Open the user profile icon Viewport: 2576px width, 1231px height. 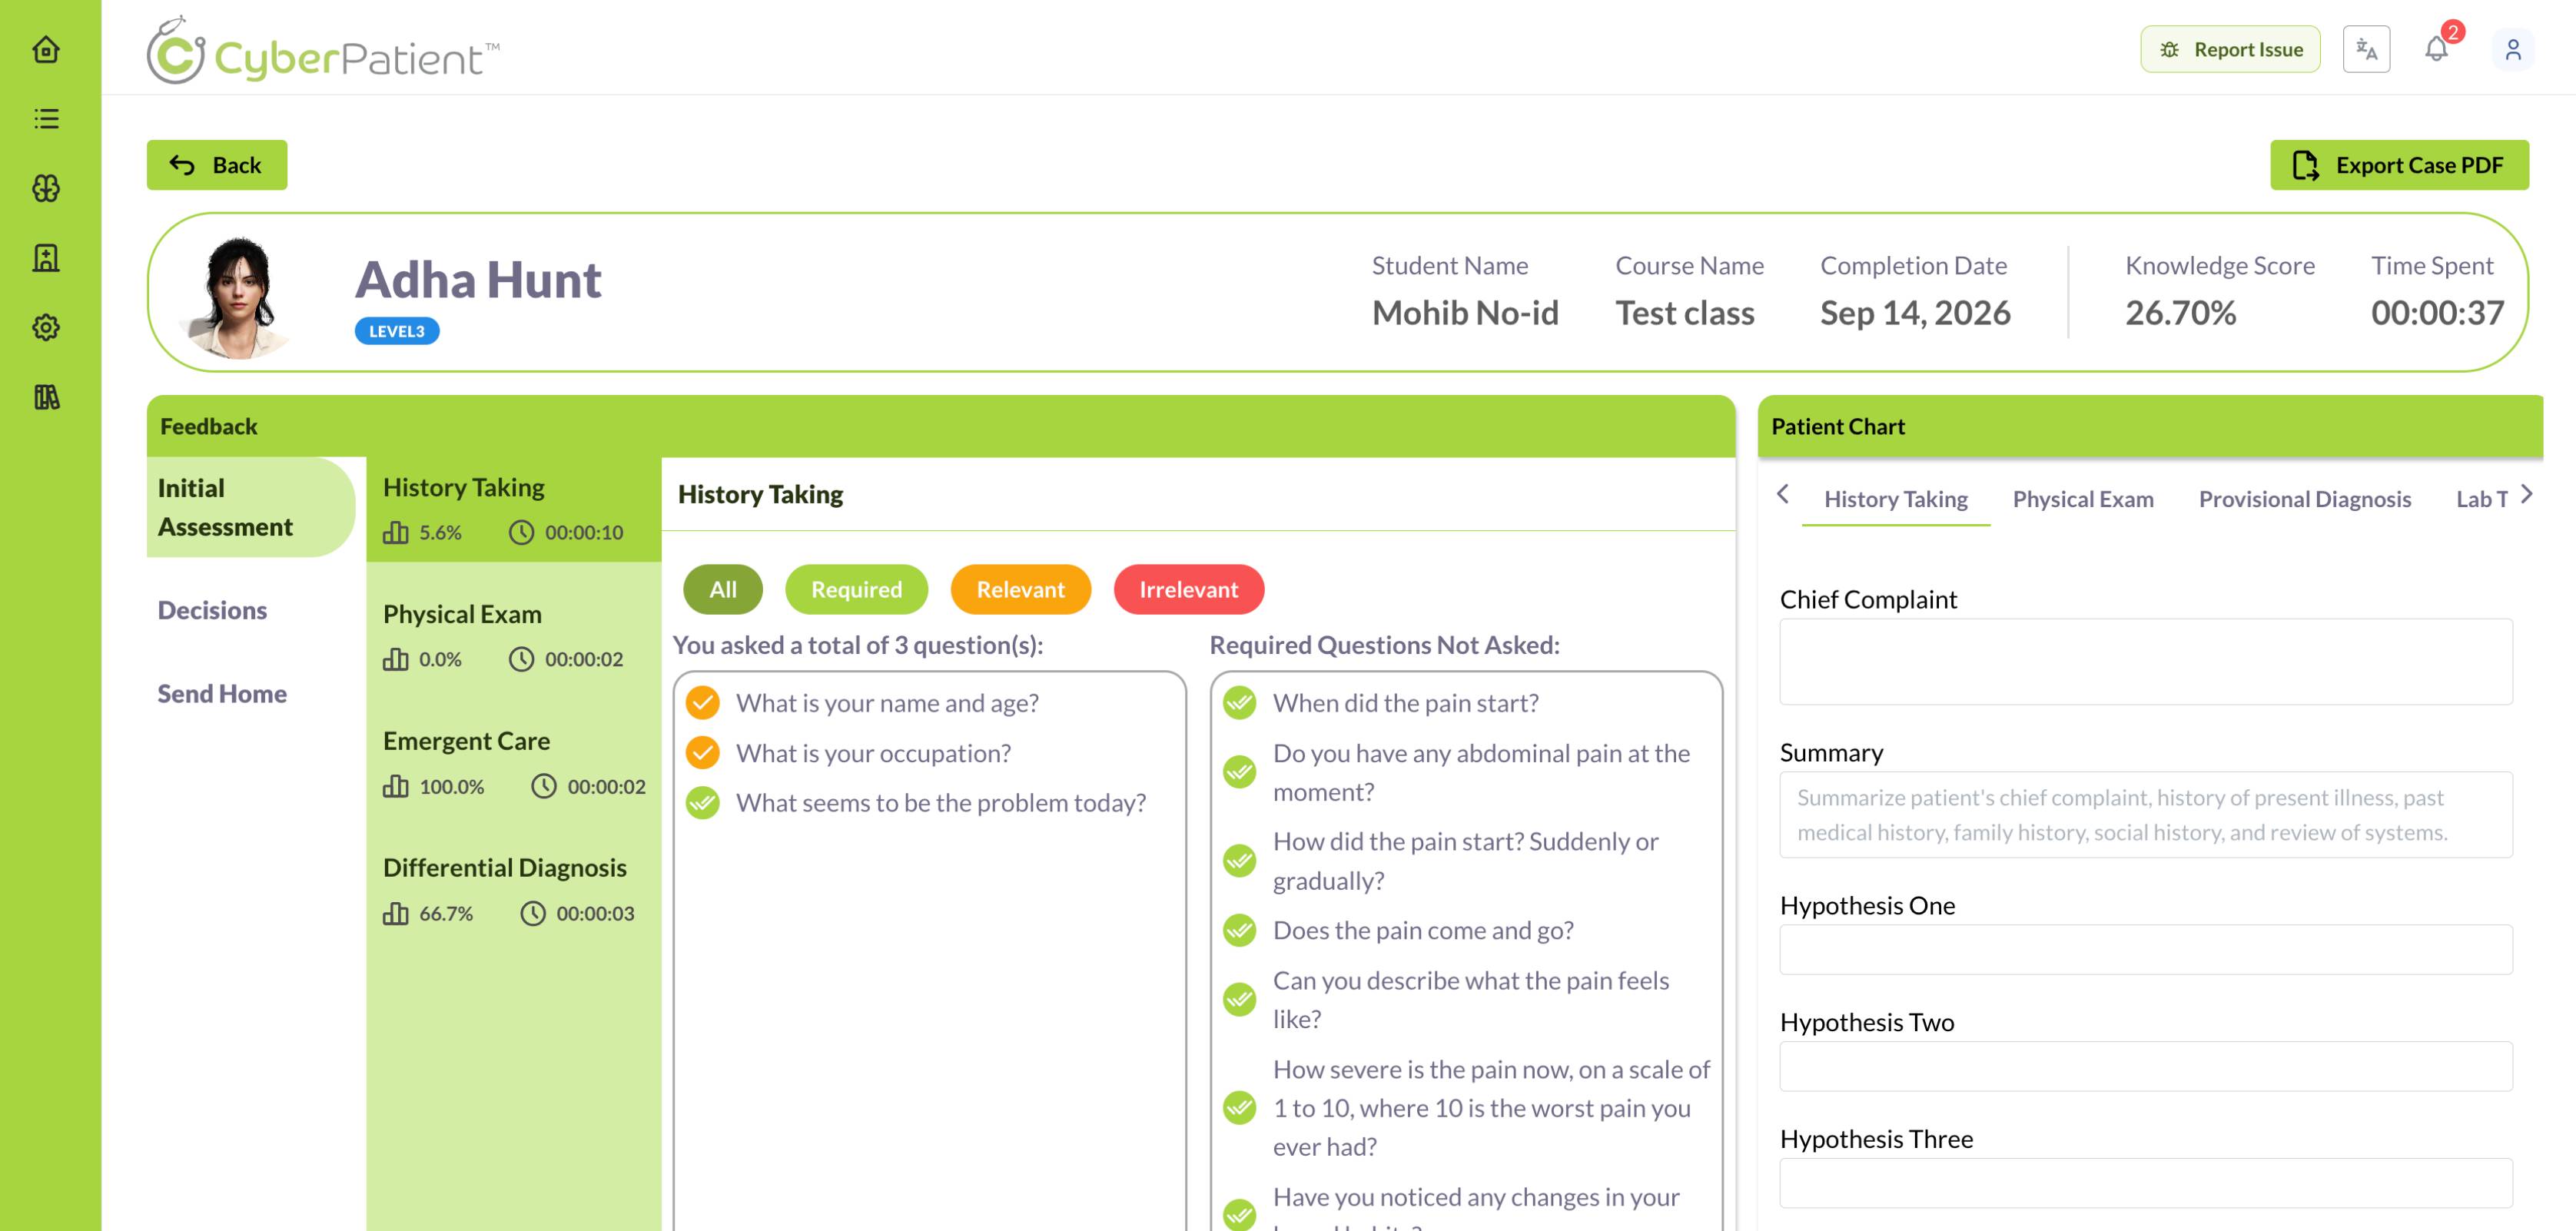pos(2512,49)
